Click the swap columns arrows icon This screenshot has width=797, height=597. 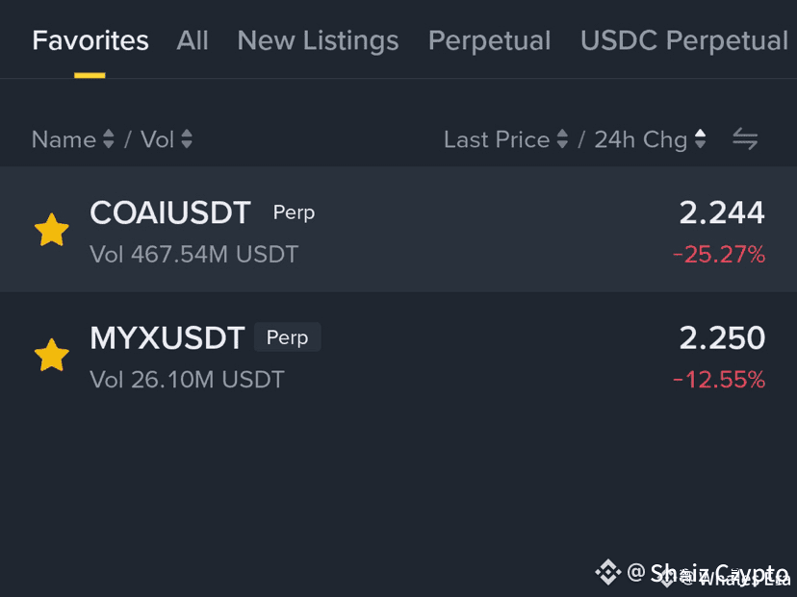[745, 139]
